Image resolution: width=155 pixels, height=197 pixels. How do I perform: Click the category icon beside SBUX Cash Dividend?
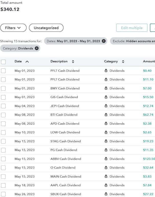pos(106,194)
